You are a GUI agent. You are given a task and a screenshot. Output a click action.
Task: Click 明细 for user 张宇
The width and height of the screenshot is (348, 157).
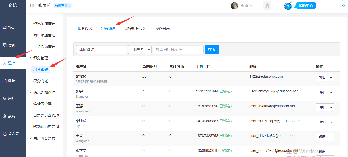(322, 92)
